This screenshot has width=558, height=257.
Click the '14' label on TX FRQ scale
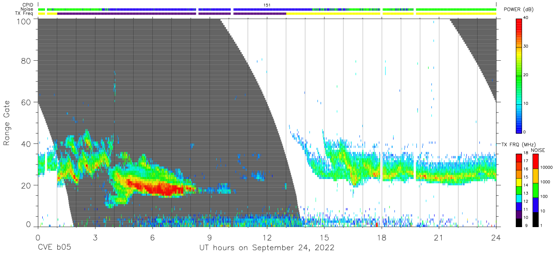[x=525, y=185]
